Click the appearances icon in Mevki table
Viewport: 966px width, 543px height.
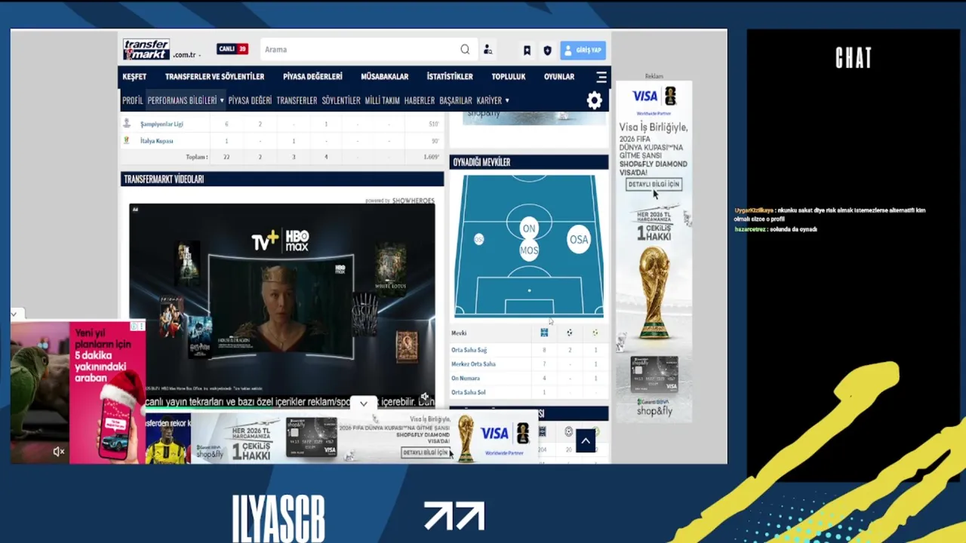[544, 333]
